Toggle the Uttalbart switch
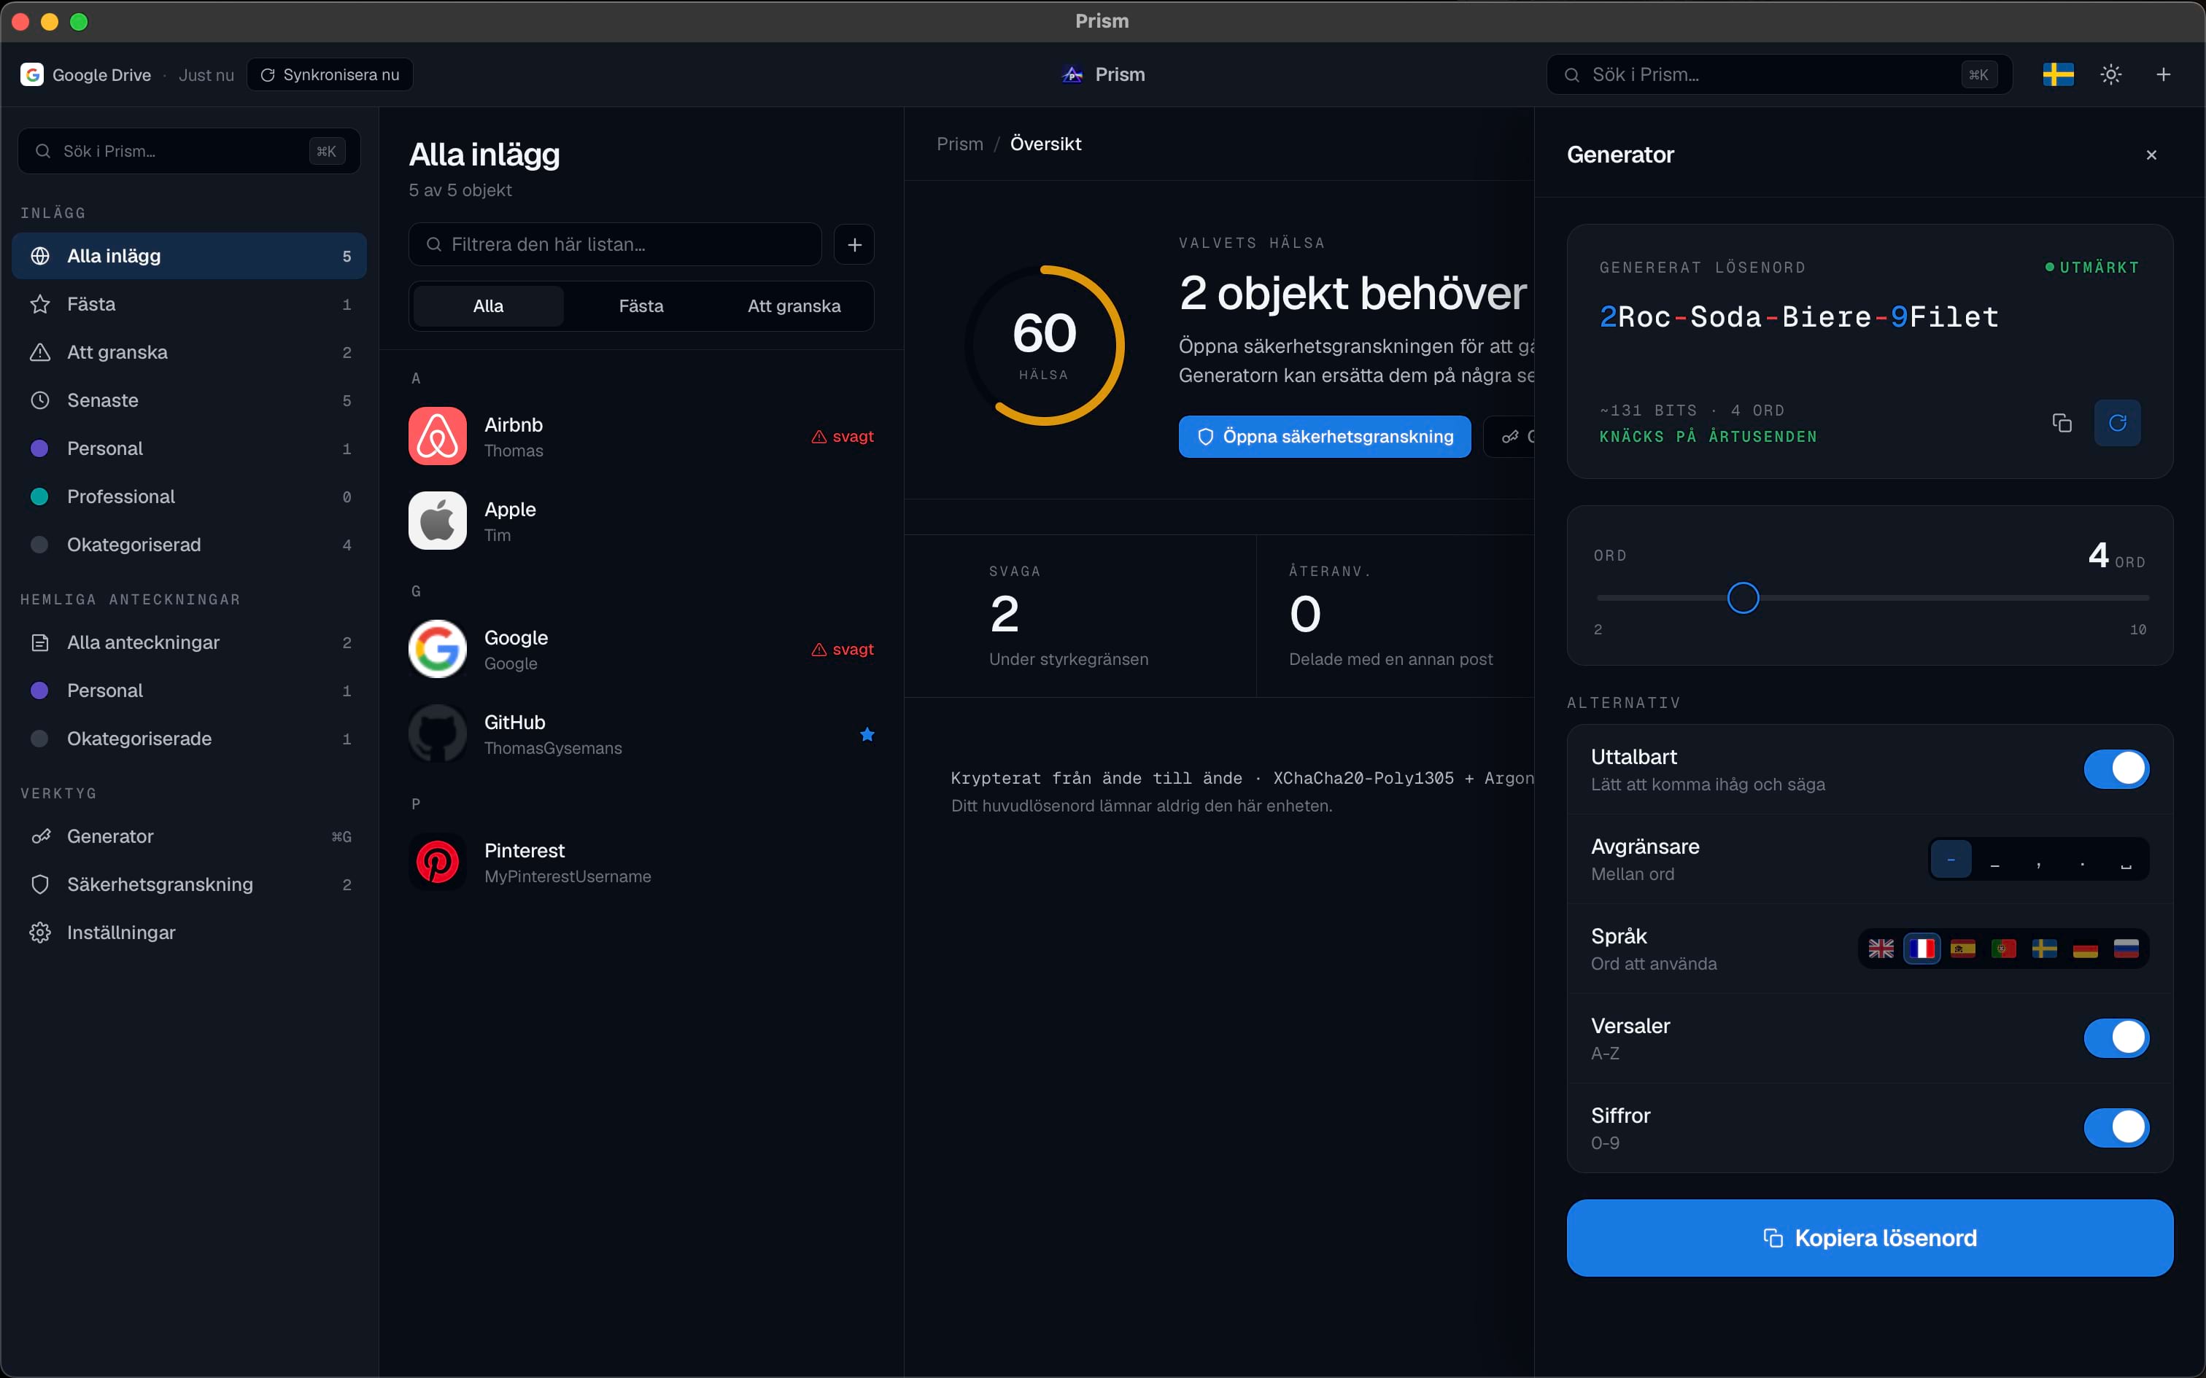The height and width of the screenshot is (1378, 2206). point(2116,769)
